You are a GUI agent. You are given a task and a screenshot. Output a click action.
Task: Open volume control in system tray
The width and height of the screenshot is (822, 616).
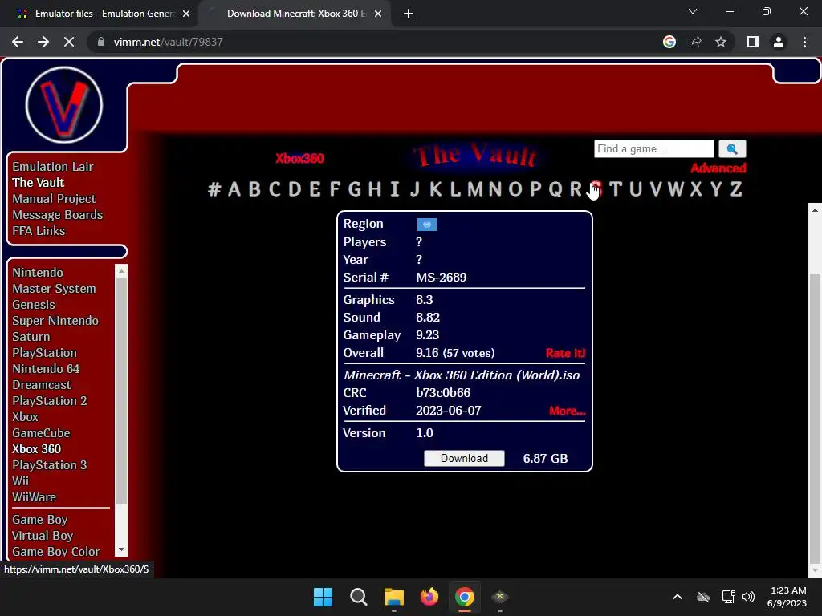click(x=748, y=597)
